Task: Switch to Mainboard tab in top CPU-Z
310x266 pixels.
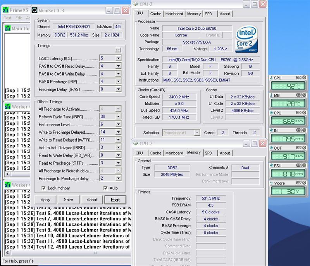Action: 174,14
